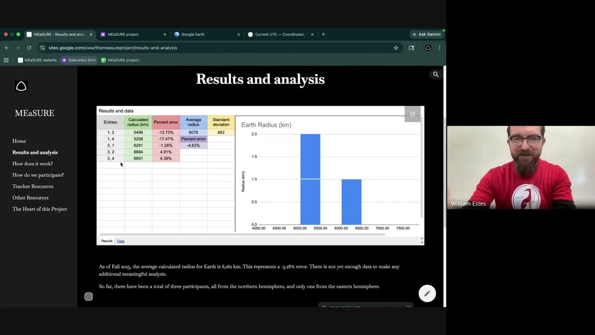Select the Calculated radius (km) header cell
The height and width of the screenshot is (335, 595).
point(138,122)
